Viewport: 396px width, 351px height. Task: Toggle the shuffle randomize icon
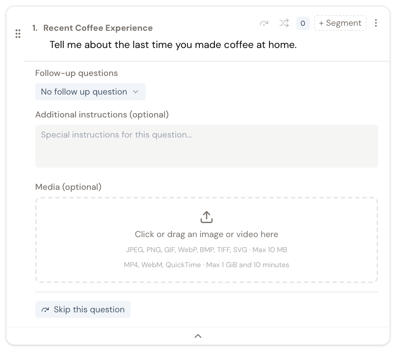tap(284, 23)
